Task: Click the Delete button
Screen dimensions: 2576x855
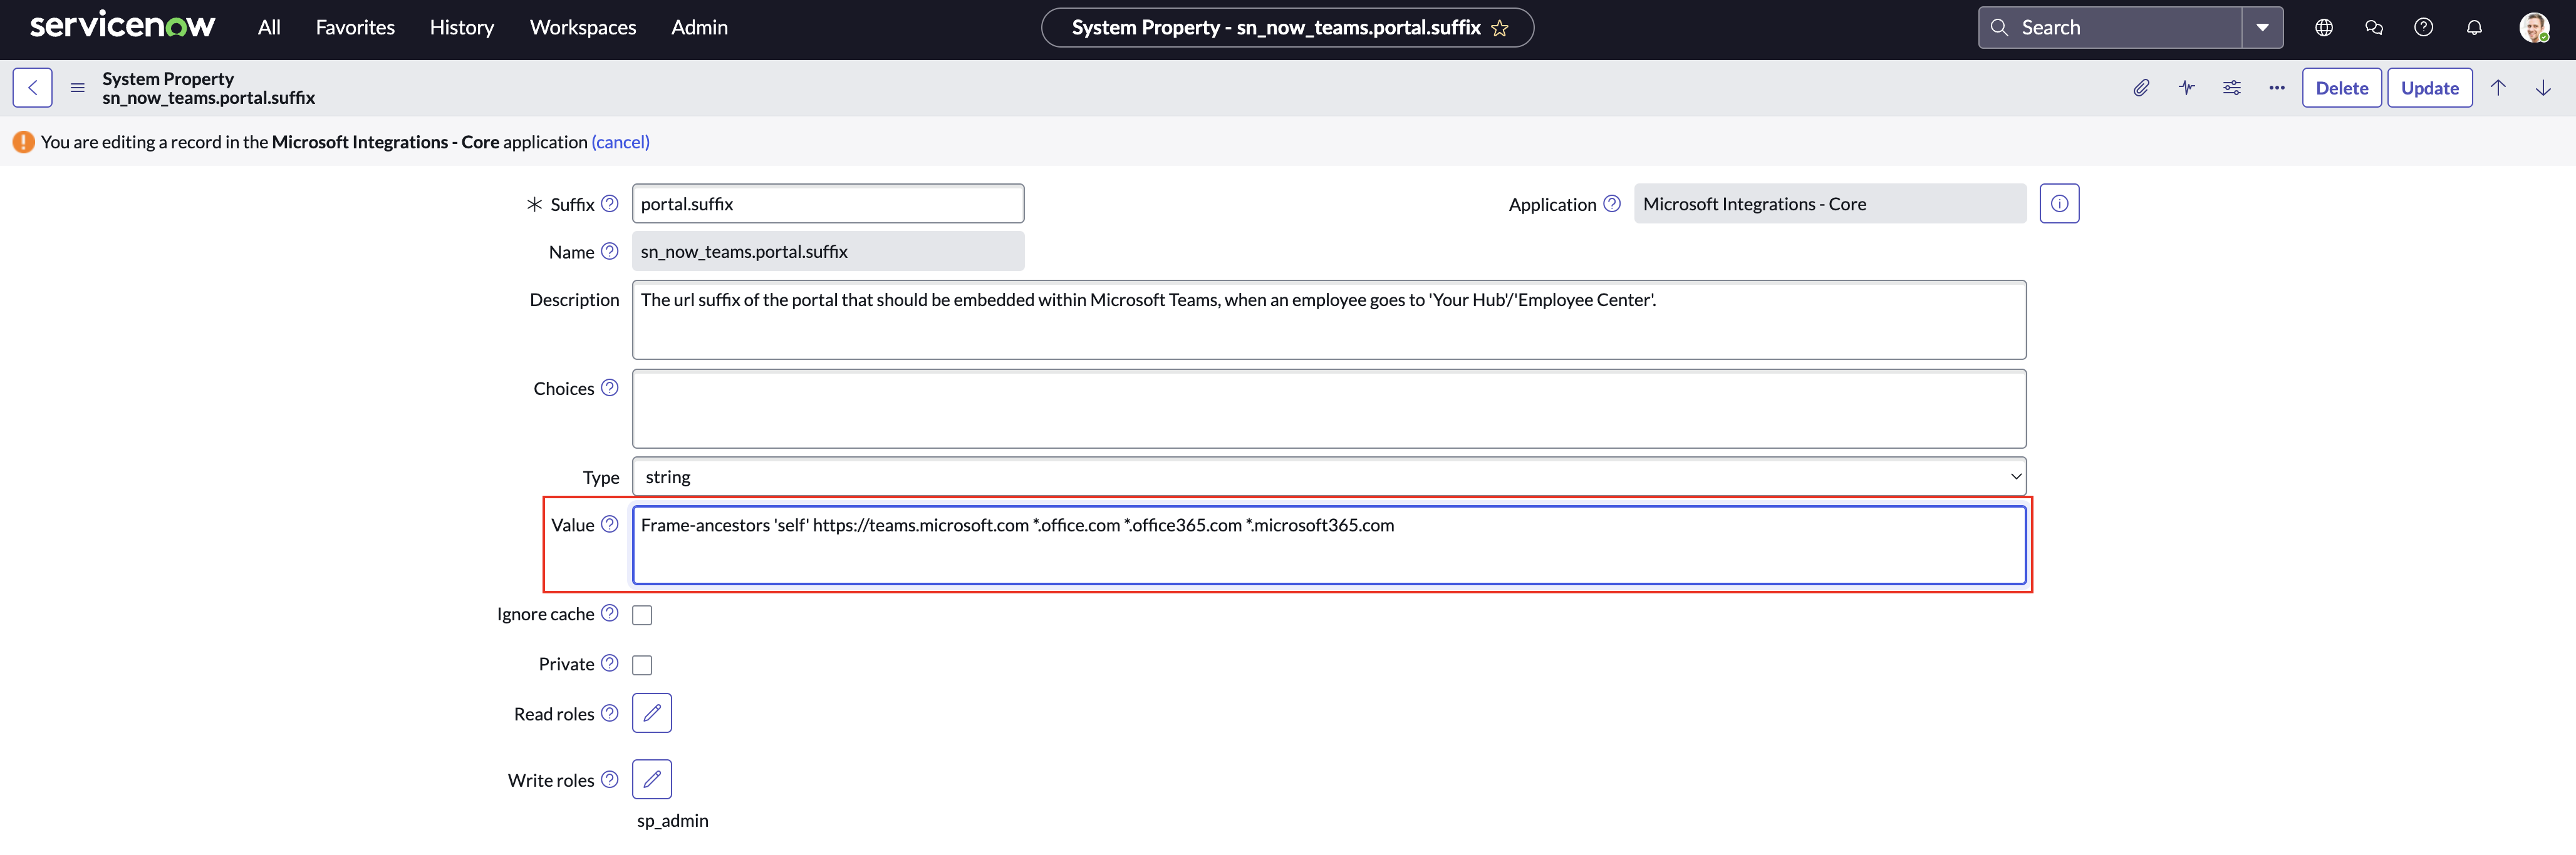Action: [x=2342, y=88]
